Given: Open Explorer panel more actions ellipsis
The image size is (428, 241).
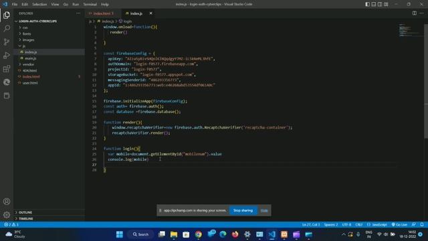Looking at the screenshot, I should click(78, 13).
